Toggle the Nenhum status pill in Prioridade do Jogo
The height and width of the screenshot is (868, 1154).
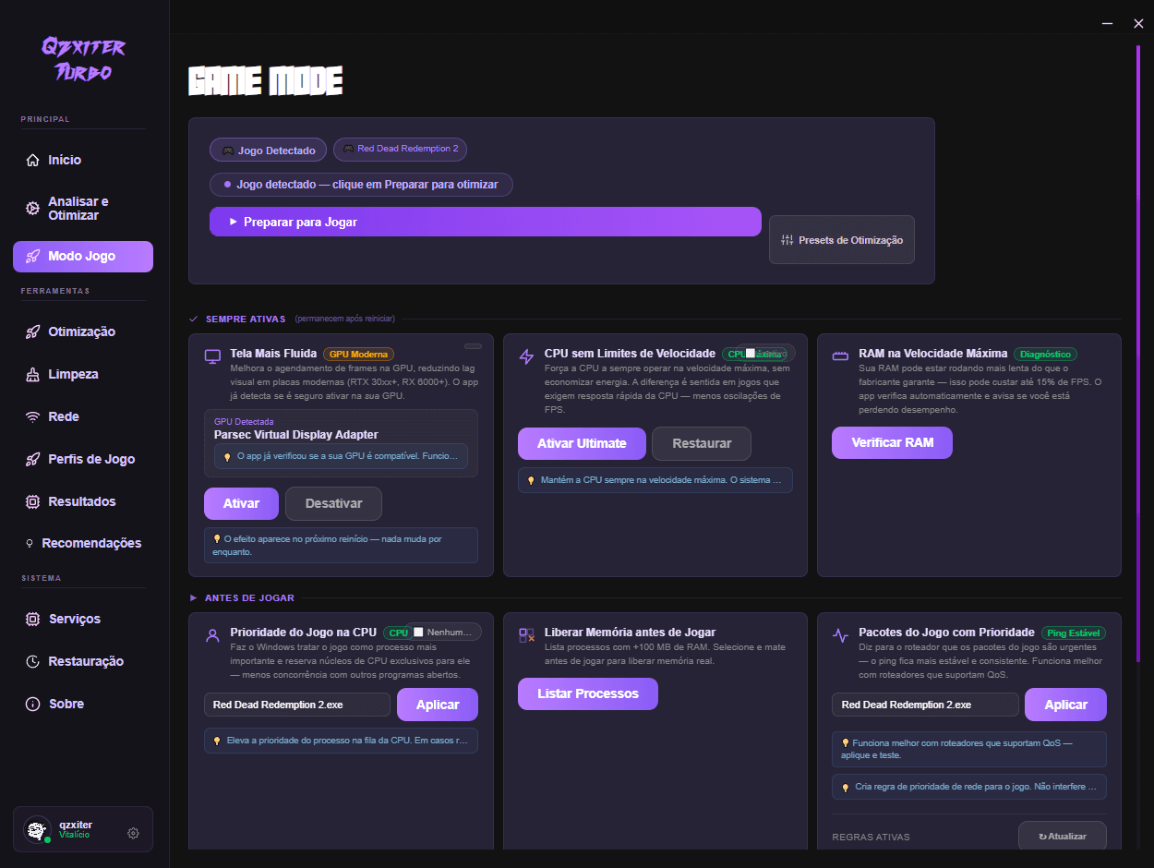coord(446,633)
